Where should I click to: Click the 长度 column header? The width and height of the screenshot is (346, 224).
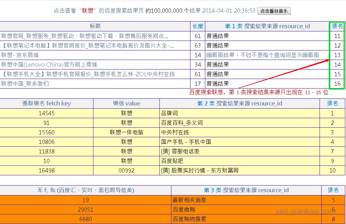198,26
